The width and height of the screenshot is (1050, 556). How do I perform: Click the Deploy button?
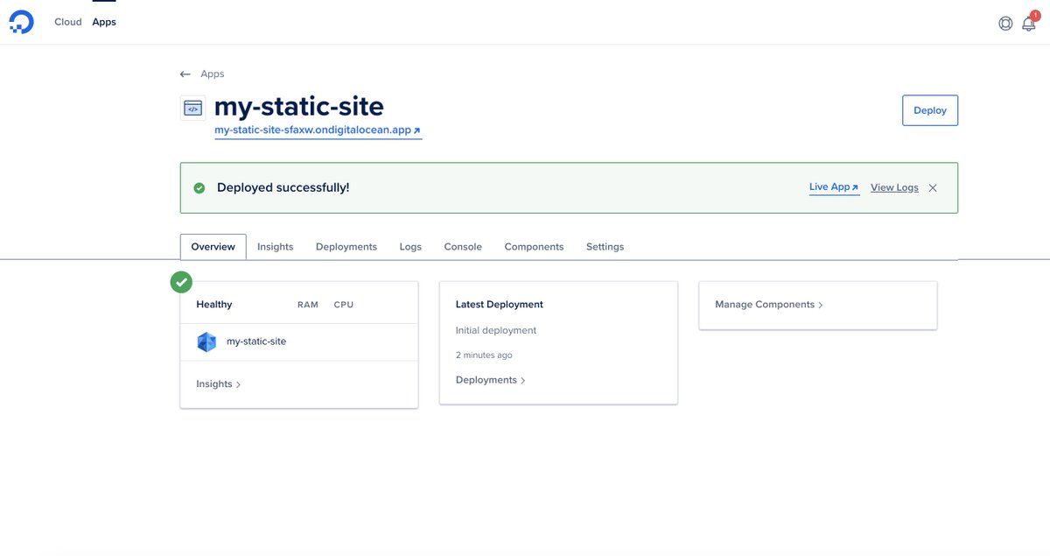pos(929,110)
